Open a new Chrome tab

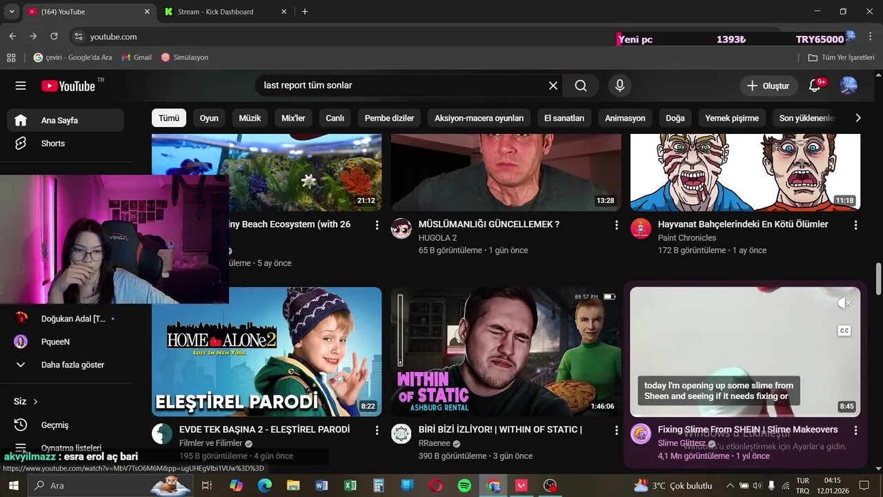tap(305, 12)
